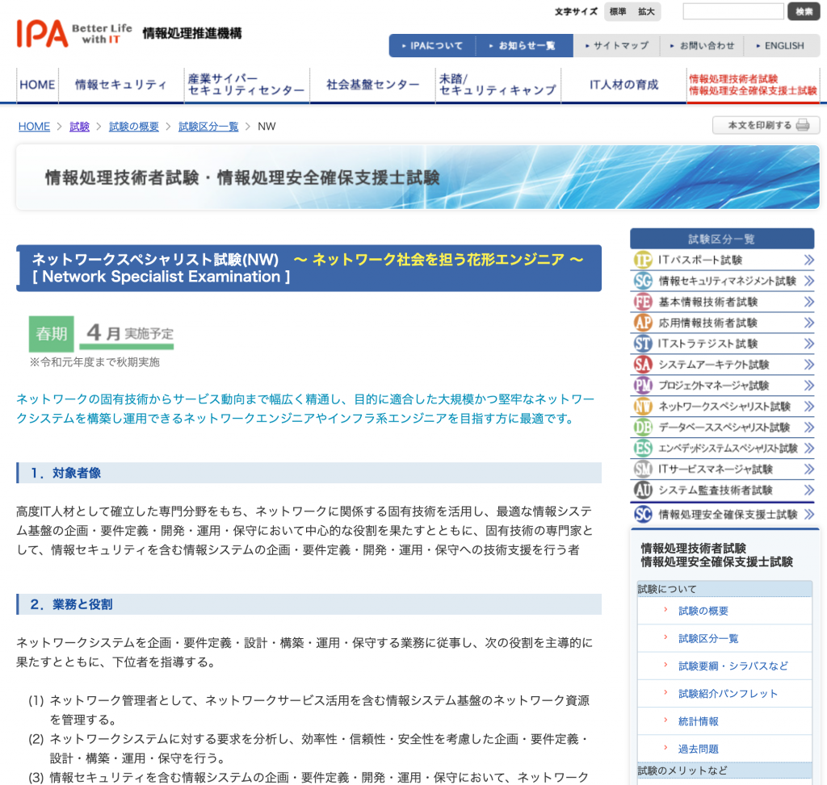Screen dimensions: 827x785
Task: Set text size to 標準
Action: click(x=618, y=11)
